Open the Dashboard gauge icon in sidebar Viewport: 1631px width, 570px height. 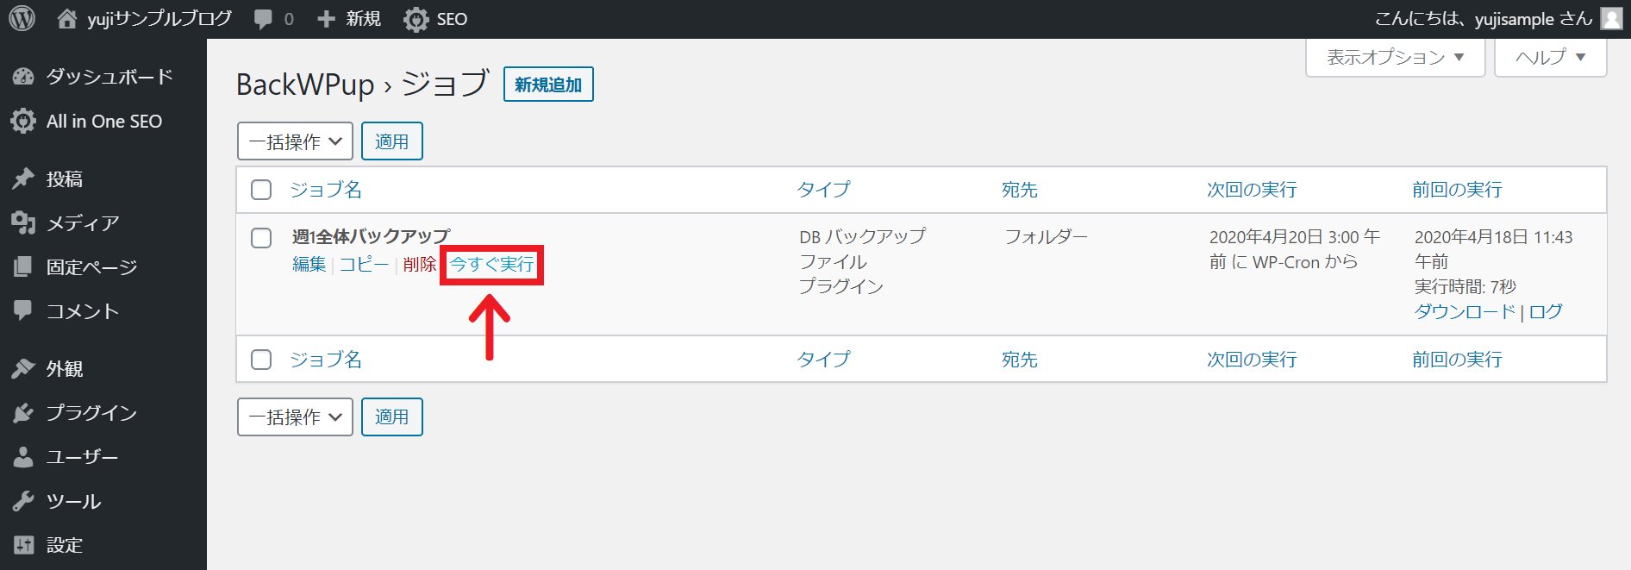(x=23, y=77)
